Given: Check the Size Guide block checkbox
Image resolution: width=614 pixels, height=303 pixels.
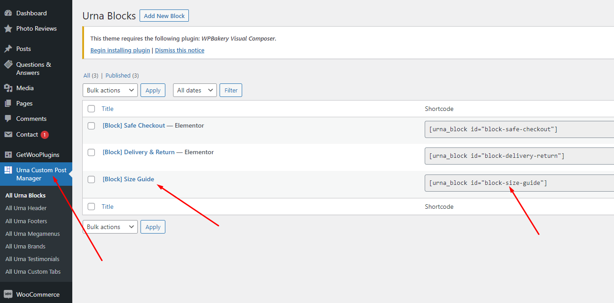Looking at the screenshot, I should [91, 179].
